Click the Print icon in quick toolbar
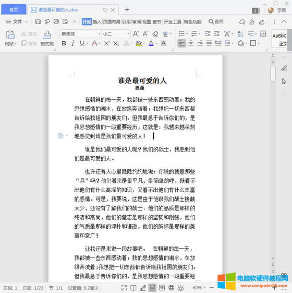Viewport: 292px width, 293px height. (56, 22)
